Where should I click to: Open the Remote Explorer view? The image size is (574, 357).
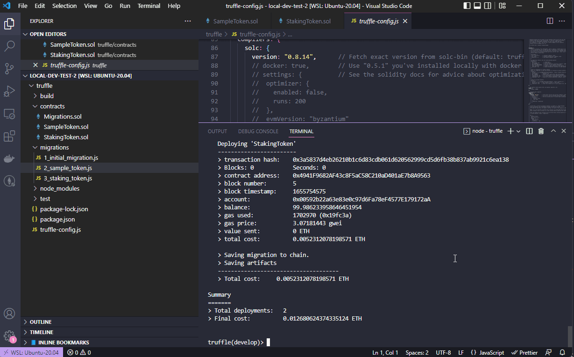pos(10,114)
